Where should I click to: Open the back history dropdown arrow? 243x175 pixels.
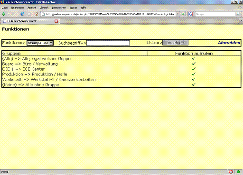point(8,14)
